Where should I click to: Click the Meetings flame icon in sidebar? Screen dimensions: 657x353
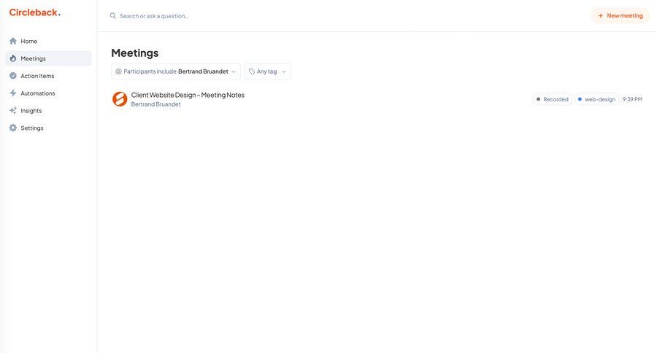coord(13,58)
